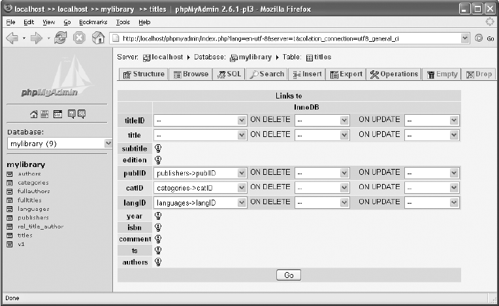Reload the page with the Refresh icon
This screenshot has height=306, width=499.
coord(60,38)
